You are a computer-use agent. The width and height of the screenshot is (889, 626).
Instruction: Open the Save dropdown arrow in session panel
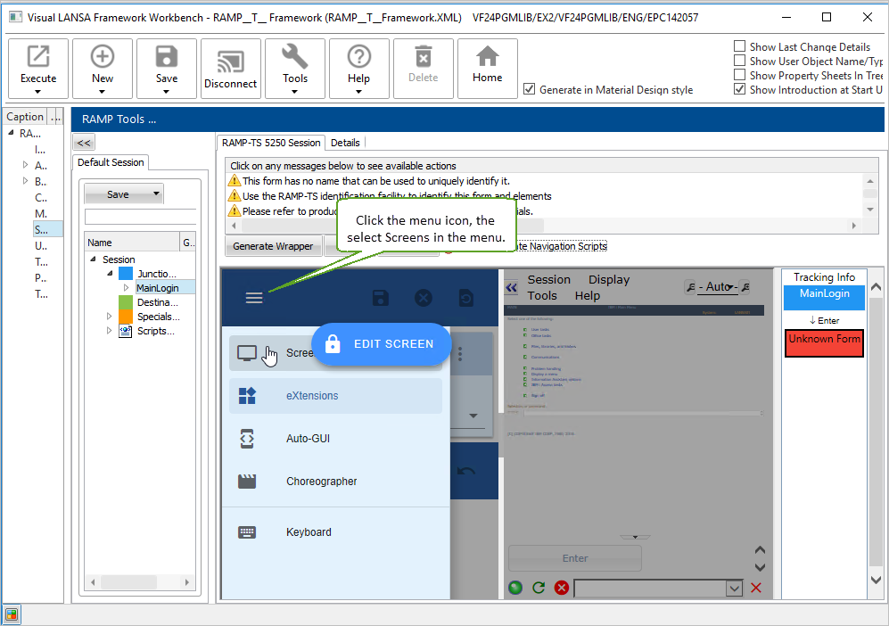click(157, 194)
